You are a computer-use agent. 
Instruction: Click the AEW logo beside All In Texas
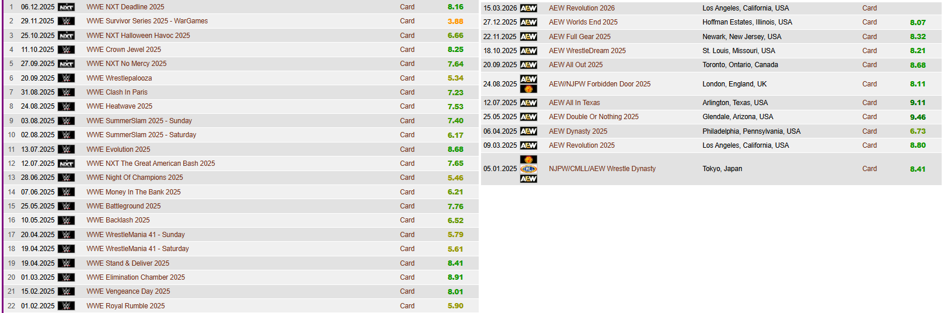tap(528, 103)
